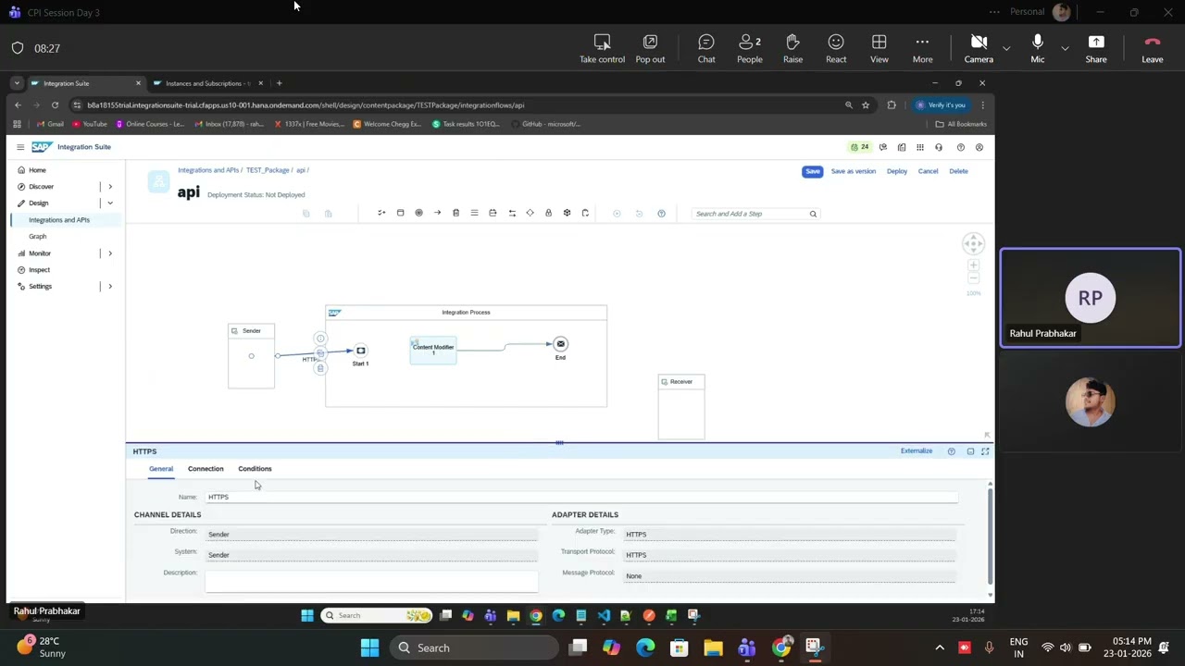
Task: Maximize the HTTPS properties panel
Action: 985,451
